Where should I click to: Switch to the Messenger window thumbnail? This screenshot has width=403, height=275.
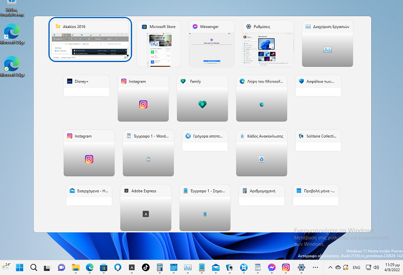(211, 44)
